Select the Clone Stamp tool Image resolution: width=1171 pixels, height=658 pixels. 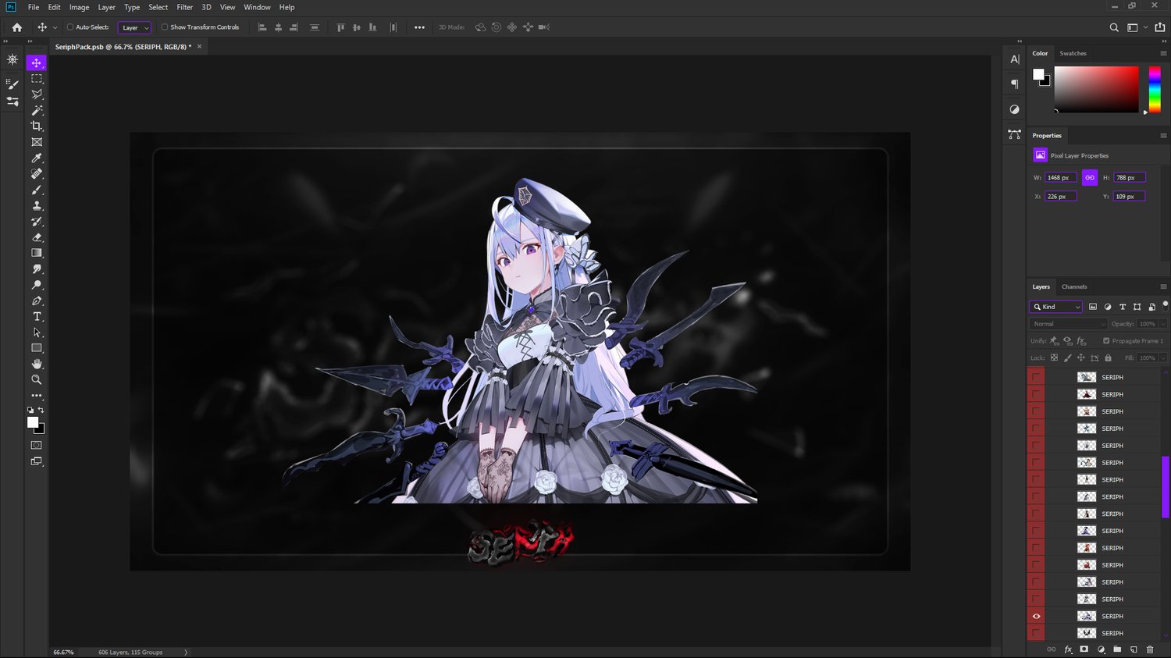[37, 206]
